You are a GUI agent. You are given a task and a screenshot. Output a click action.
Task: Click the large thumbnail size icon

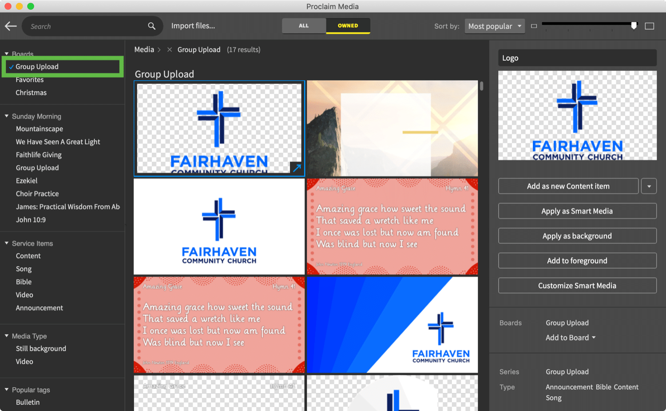coord(650,26)
